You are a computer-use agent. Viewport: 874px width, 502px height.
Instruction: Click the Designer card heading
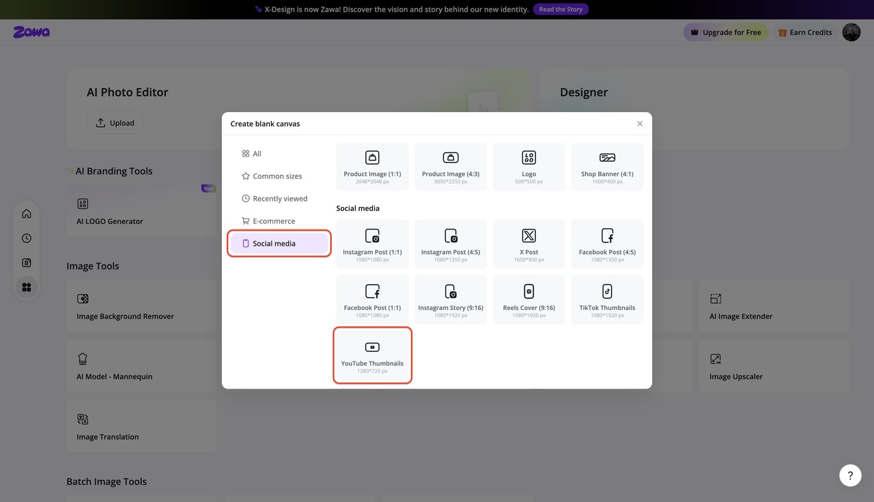click(x=584, y=92)
